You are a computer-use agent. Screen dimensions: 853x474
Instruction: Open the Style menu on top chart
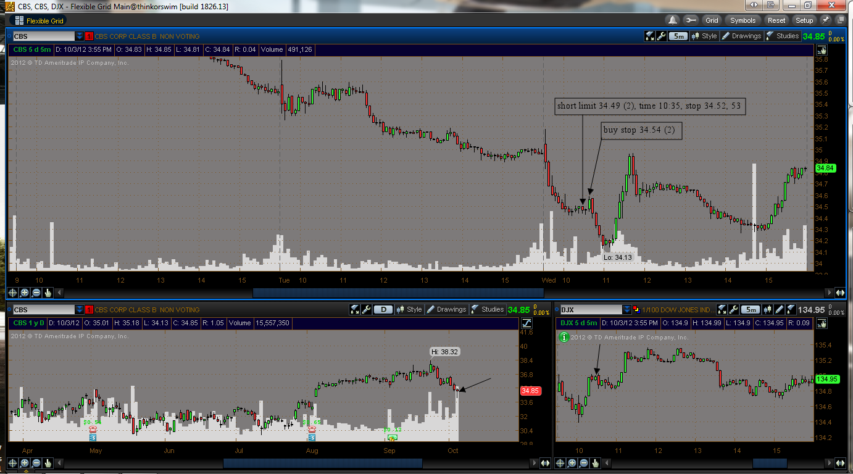coord(704,36)
